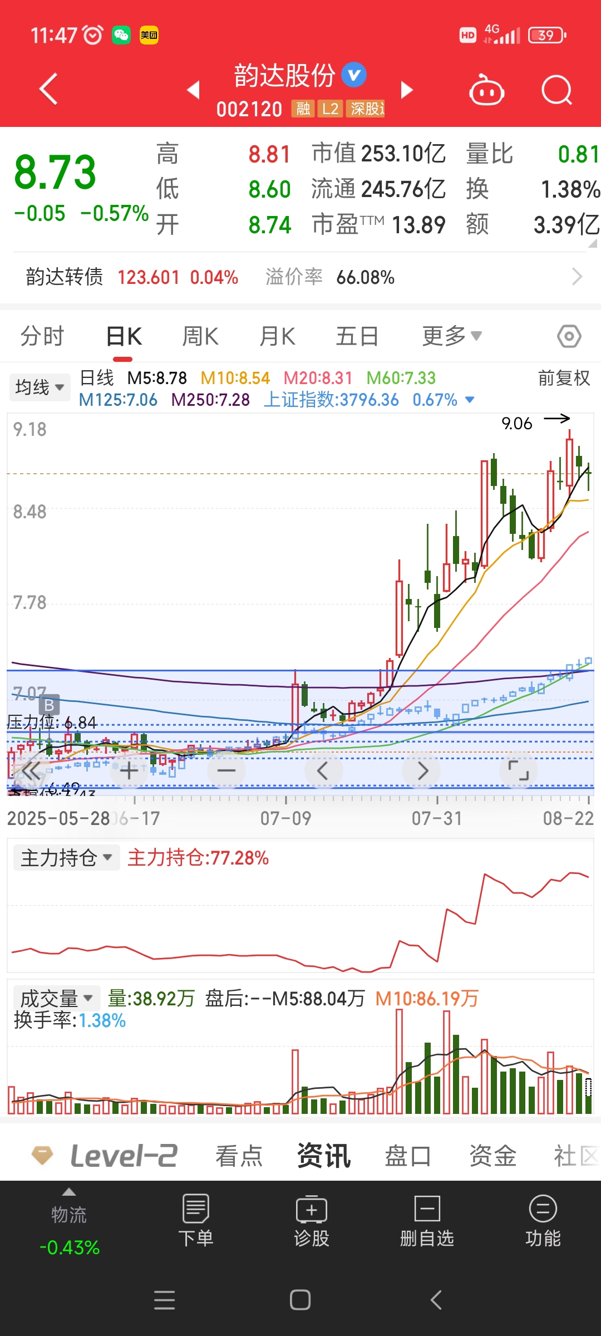The width and height of the screenshot is (601, 1336).
Task: Expand quote details corner triangle
Action: click(x=593, y=243)
